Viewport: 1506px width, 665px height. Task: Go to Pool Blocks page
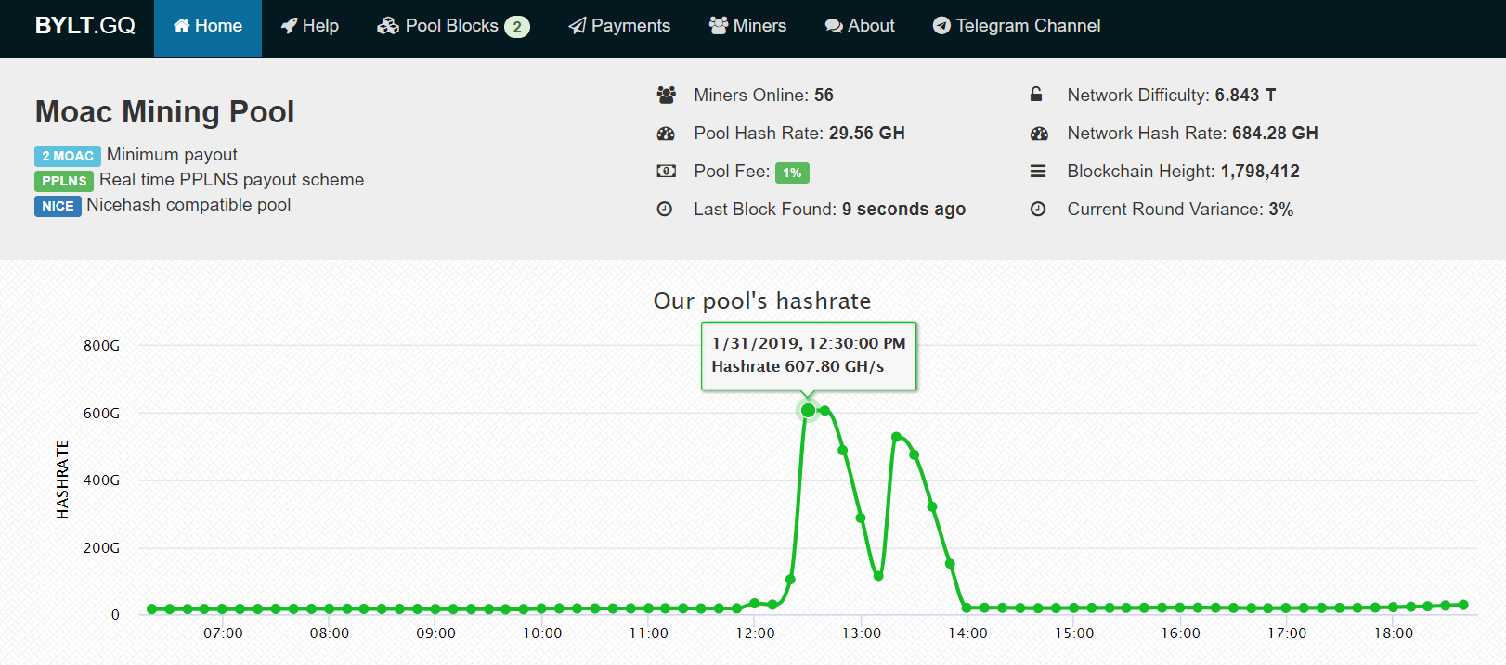point(453,26)
